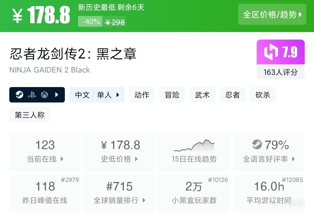Click the Steam icon beside 79%
The height and width of the screenshot is (214, 314).
(257, 145)
